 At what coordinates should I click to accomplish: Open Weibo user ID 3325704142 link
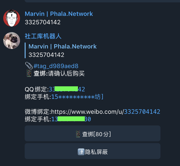pyautogui.click(x=142, y=112)
